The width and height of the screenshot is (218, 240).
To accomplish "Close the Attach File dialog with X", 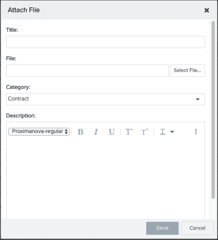I will point(207,10).
